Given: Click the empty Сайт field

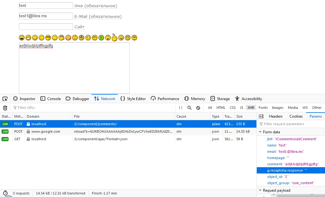Looking at the screenshot, I should coord(46,26).
